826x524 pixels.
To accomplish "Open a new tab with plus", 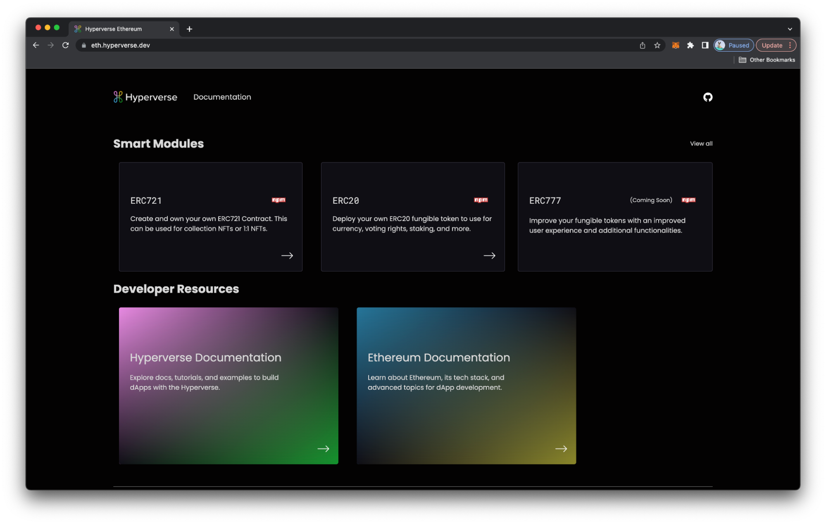I will click(x=189, y=29).
